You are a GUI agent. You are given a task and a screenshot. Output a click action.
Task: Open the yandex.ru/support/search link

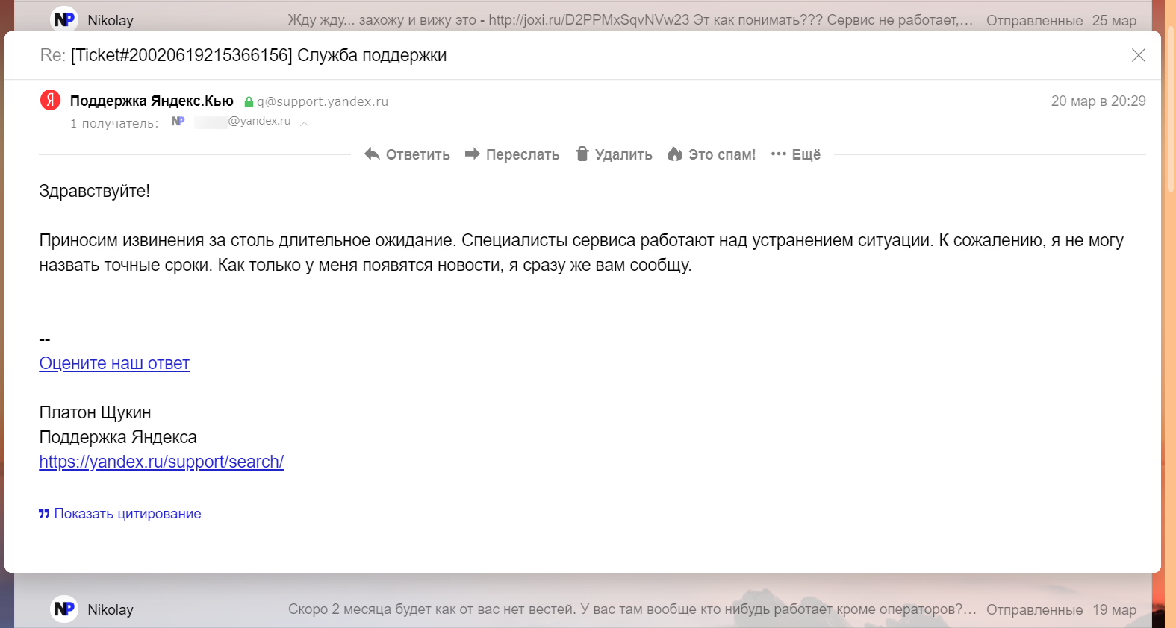(161, 462)
